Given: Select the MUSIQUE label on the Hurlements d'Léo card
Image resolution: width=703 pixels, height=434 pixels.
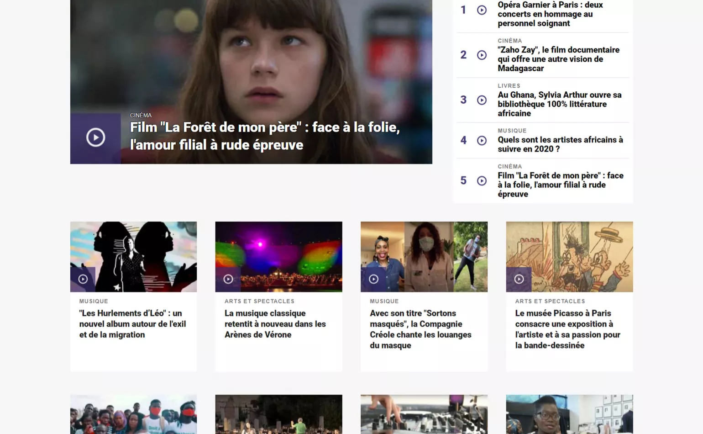Looking at the screenshot, I should pos(93,301).
